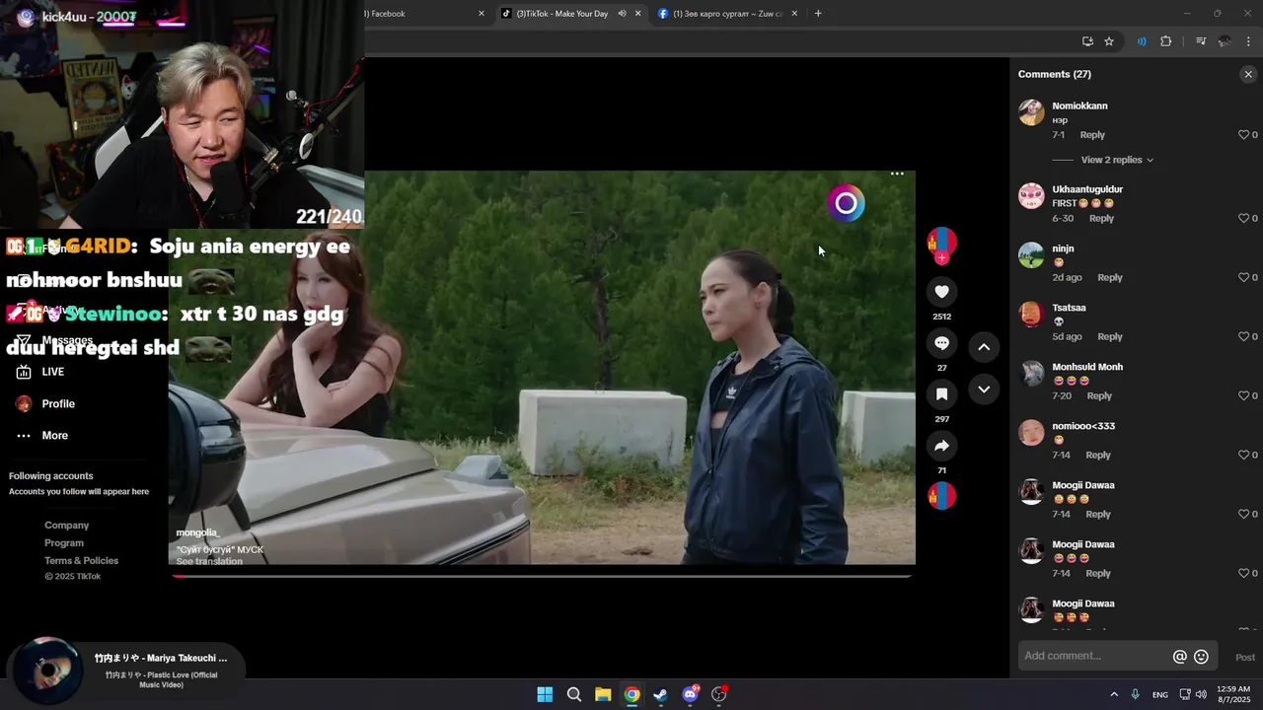1263x710 pixels.
Task: Open a new browser tab
Action: pyautogui.click(x=818, y=14)
